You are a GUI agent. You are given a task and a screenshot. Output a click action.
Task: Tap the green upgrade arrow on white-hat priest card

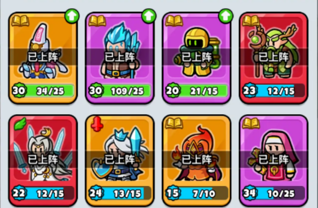72,16
